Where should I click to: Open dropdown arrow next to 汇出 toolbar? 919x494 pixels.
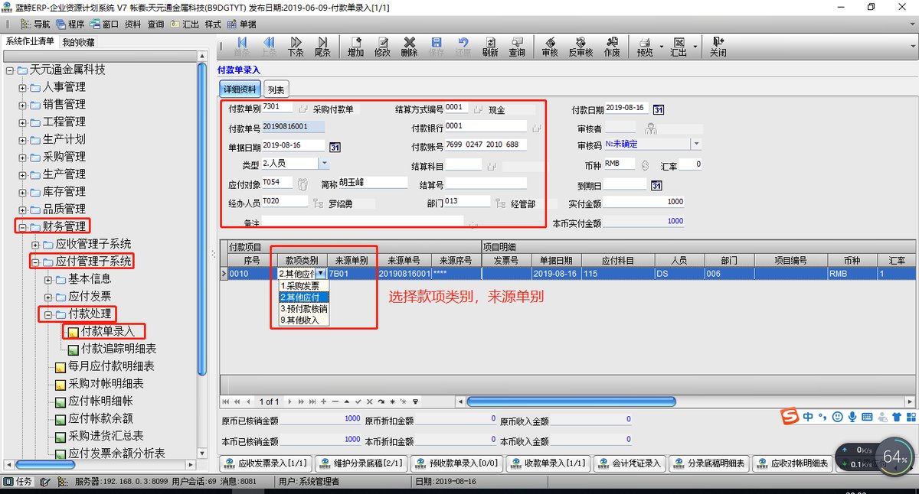click(695, 47)
